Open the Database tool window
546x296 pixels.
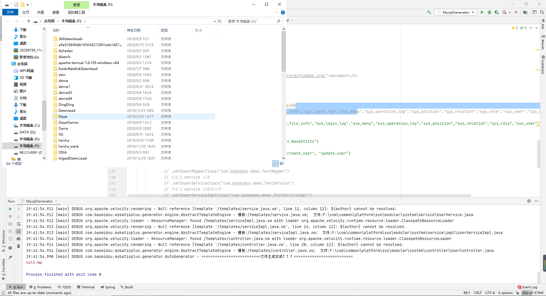(543, 65)
